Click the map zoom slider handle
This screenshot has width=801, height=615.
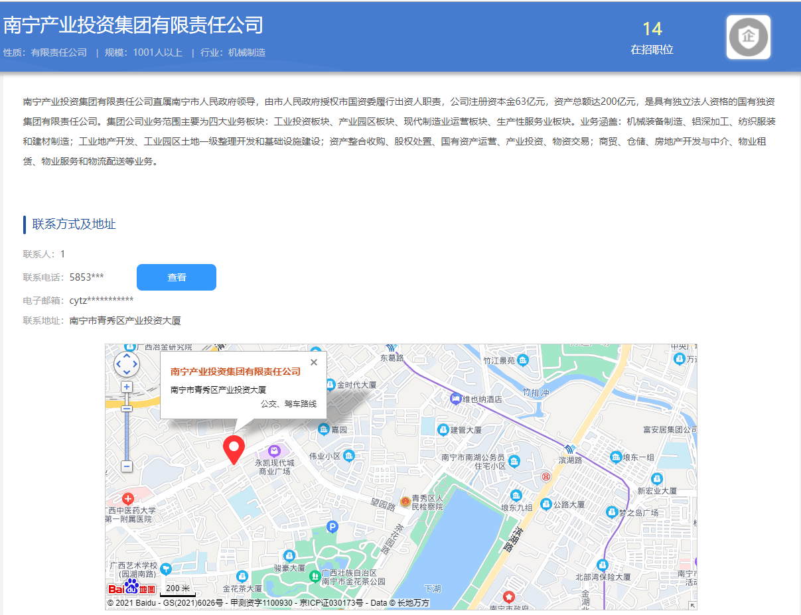127,409
